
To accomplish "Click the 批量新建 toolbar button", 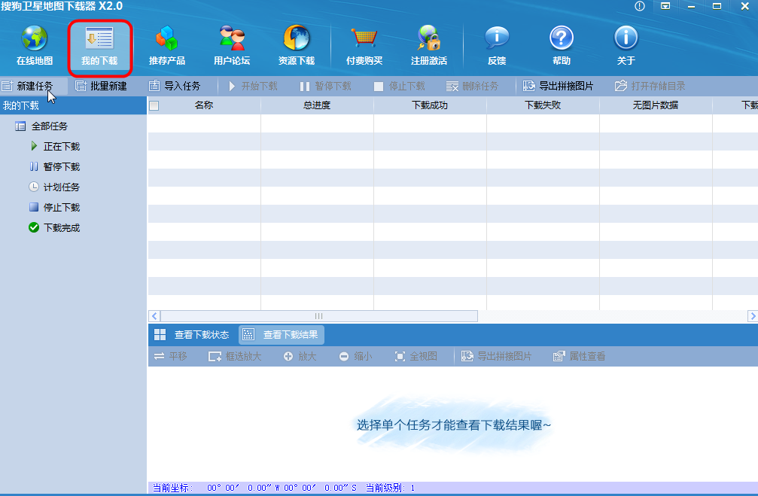I will point(101,86).
